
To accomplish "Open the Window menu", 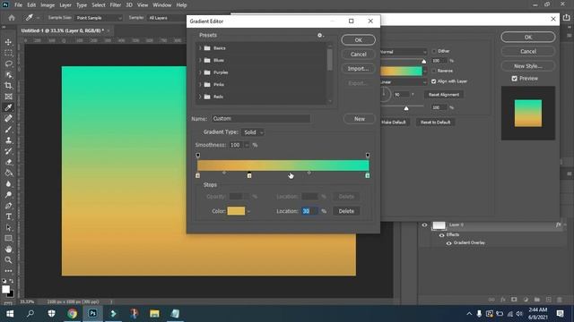I will [162, 5].
